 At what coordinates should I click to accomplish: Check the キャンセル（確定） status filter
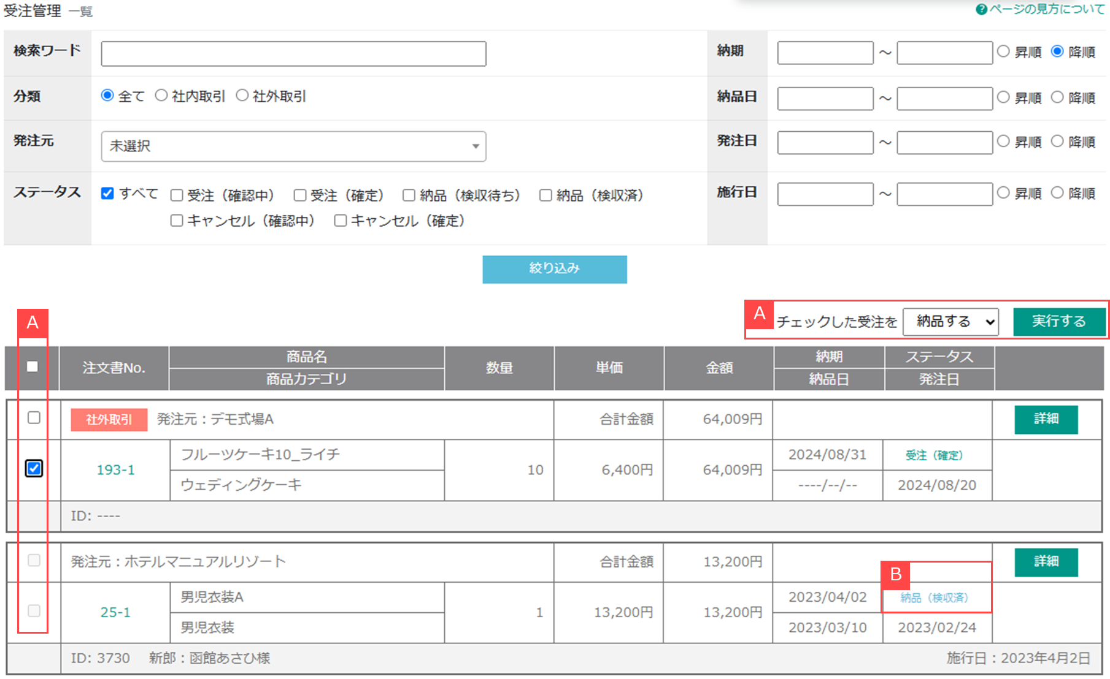pos(341,221)
